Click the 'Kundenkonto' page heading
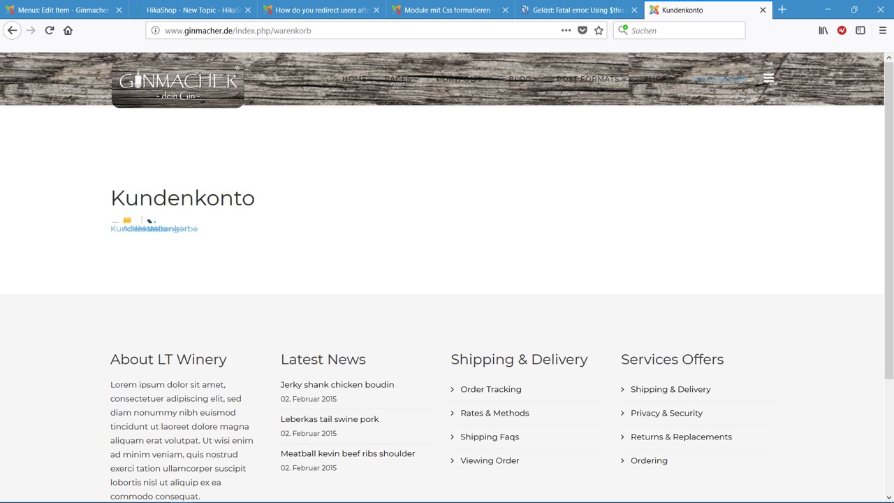 [x=182, y=198]
